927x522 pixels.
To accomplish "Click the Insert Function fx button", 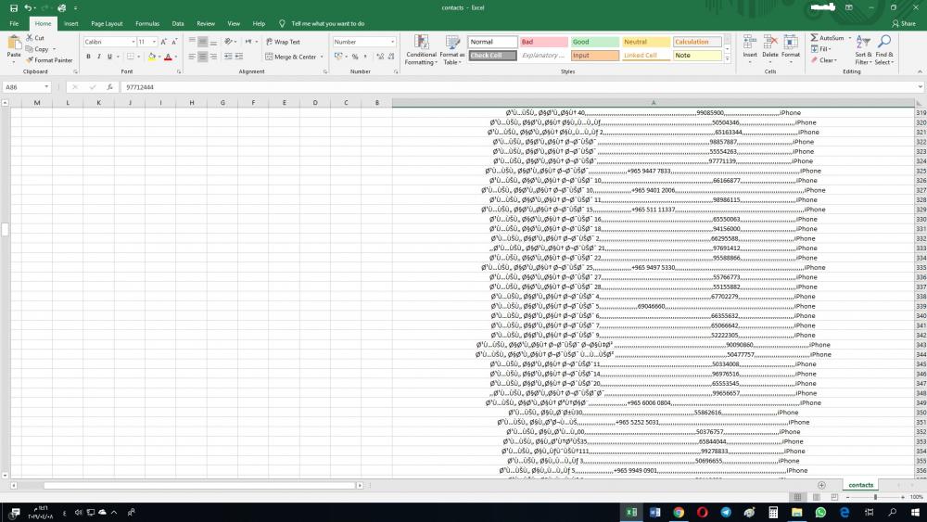I will [x=109, y=87].
